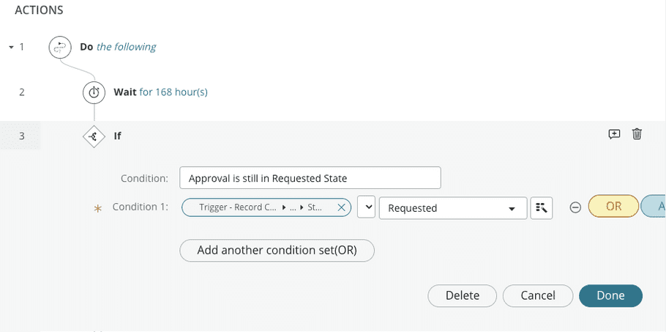Open the data pill picker icon
The image size is (666, 332).
[x=542, y=208]
